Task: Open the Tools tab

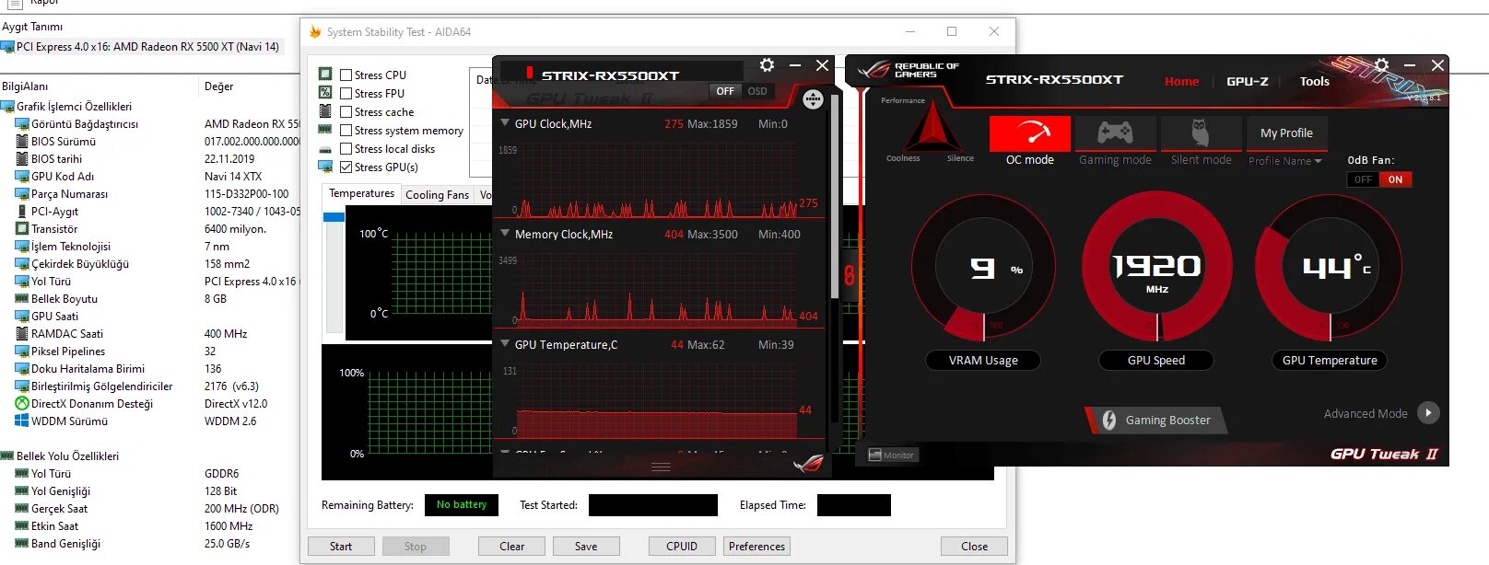Action: (1314, 81)
